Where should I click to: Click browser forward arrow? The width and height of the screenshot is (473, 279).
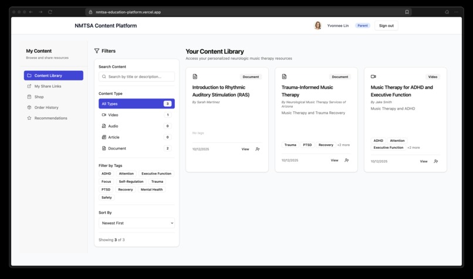[40, 12]
